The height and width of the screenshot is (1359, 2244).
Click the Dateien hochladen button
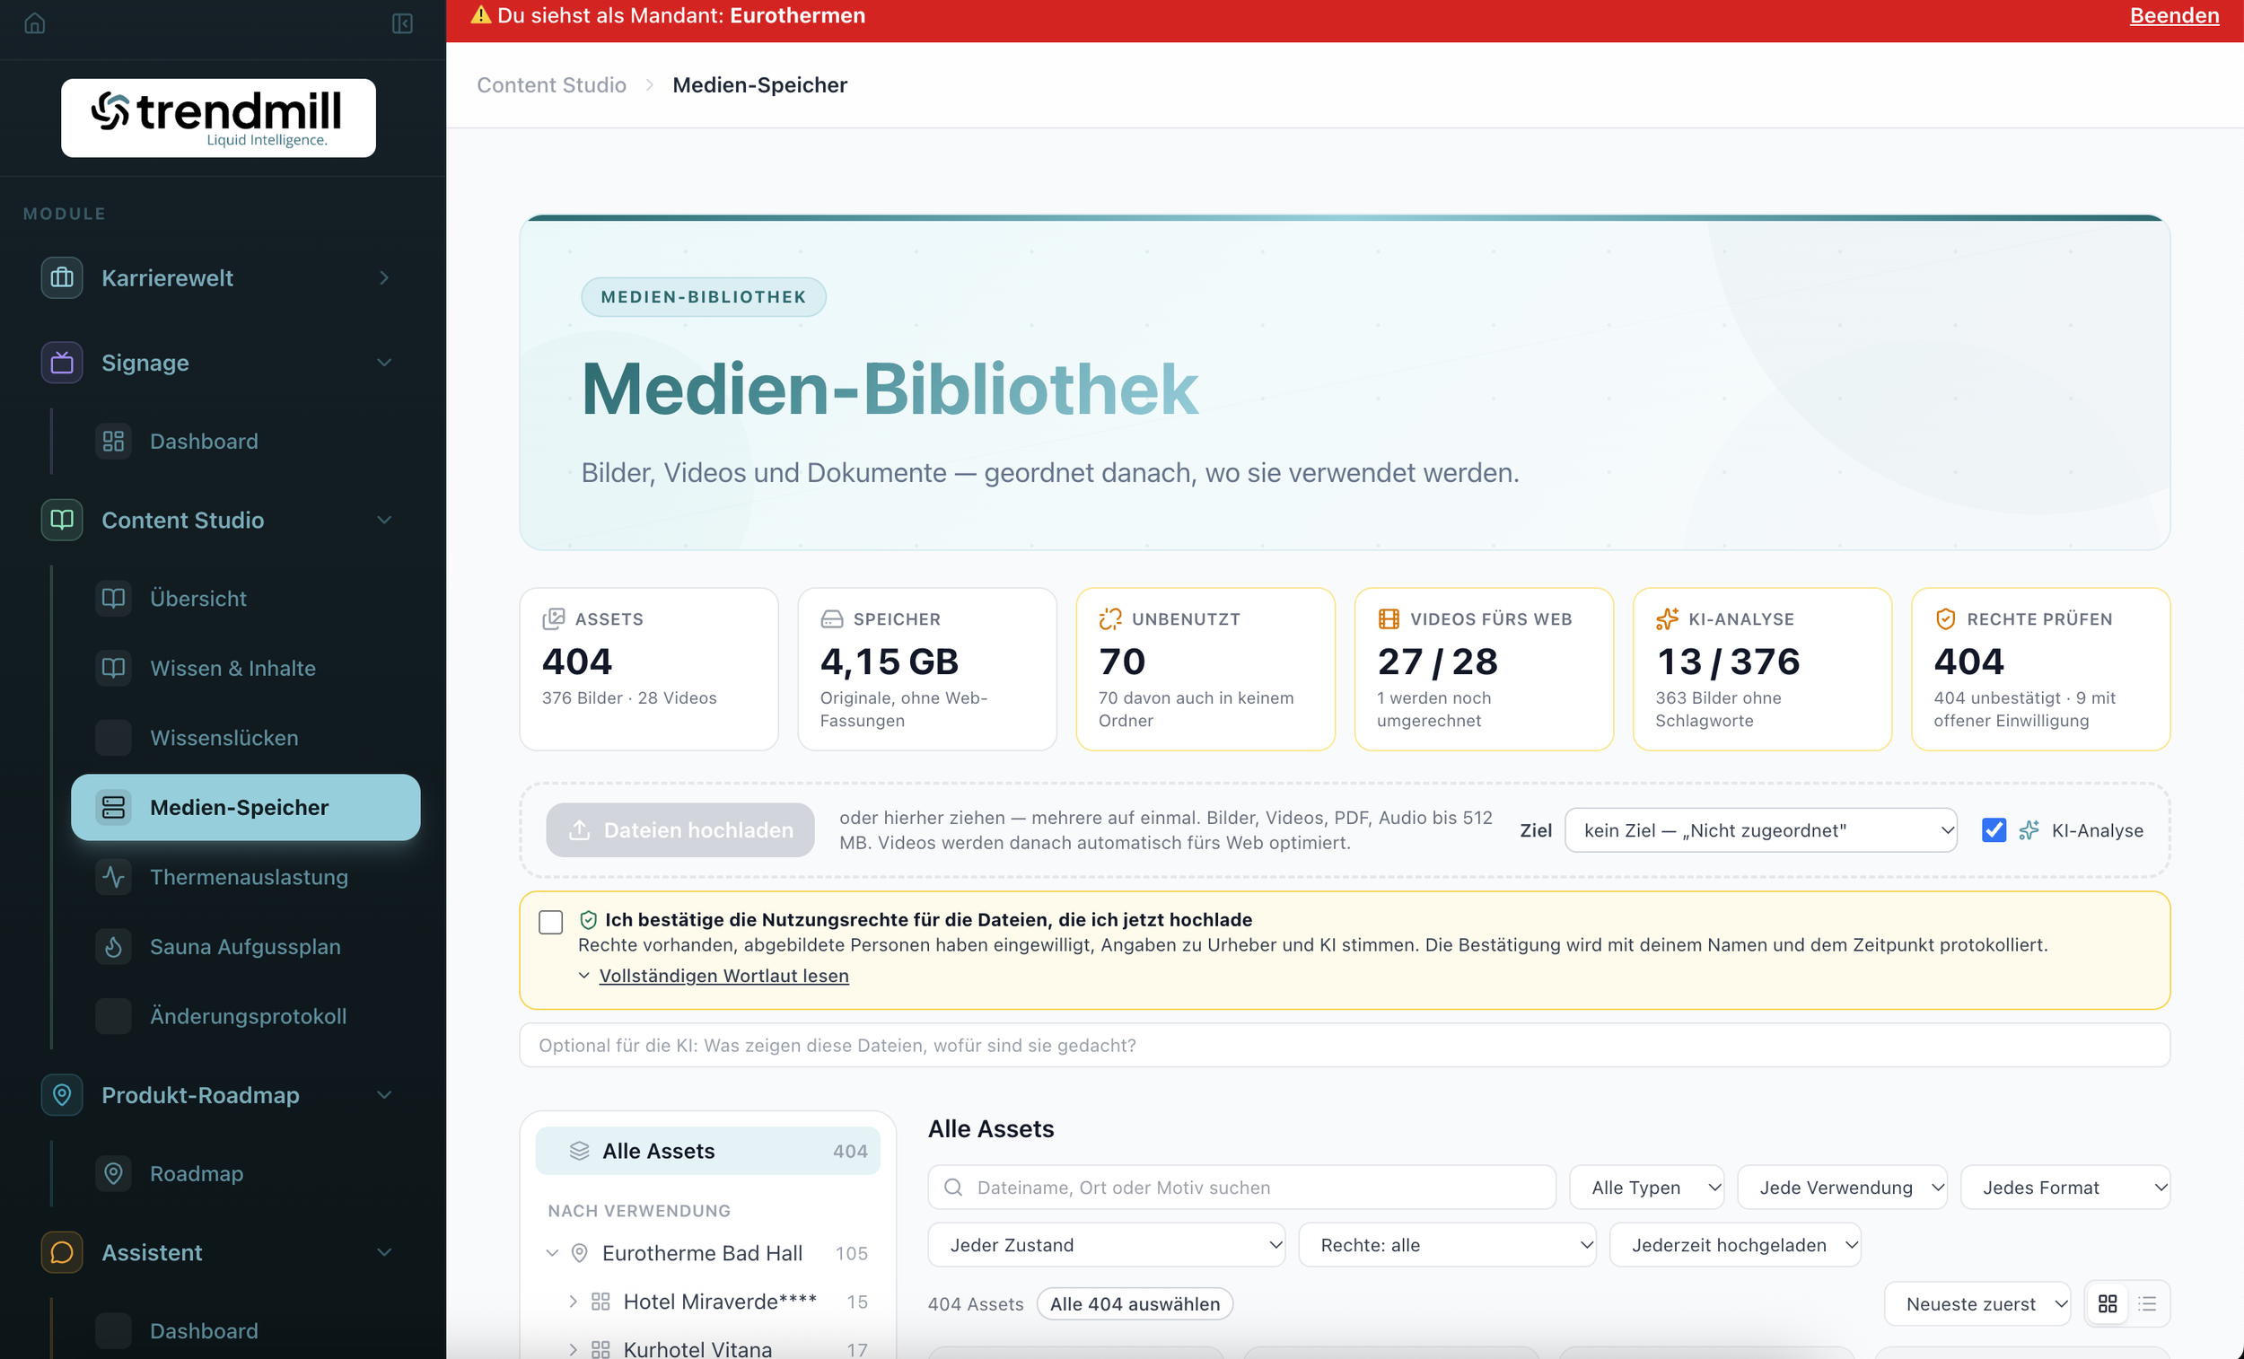(680, 829)
